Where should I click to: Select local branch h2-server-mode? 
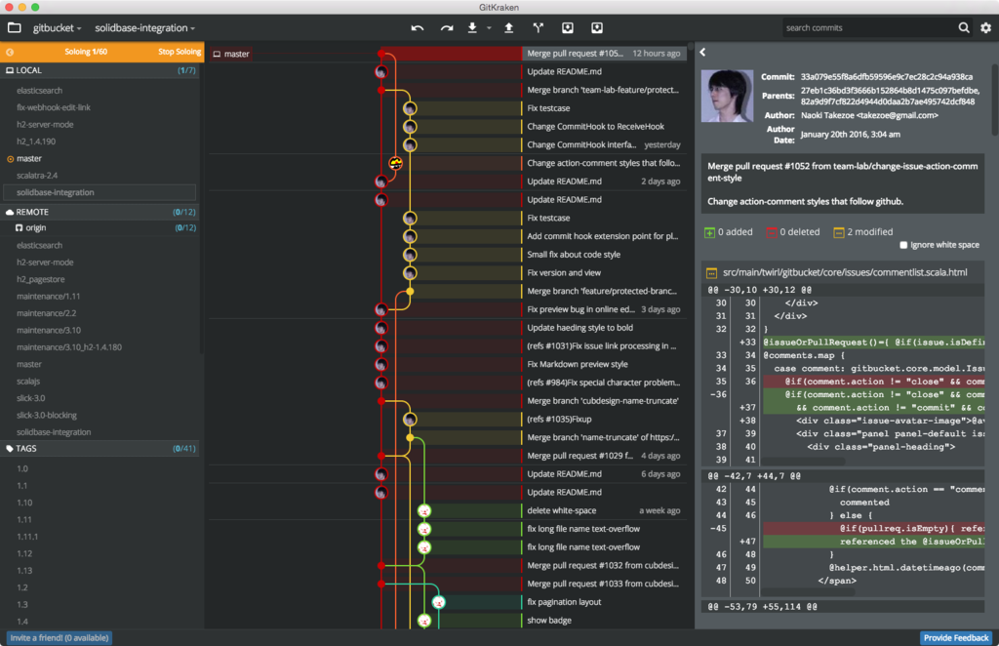(45, 125)
